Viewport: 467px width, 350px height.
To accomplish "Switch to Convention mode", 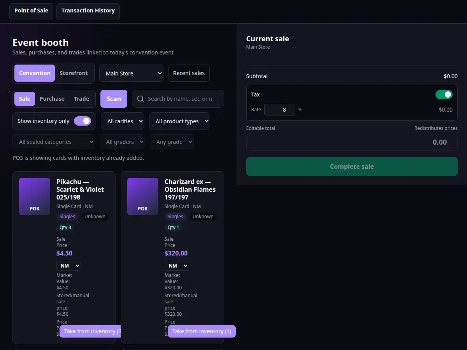I will point(35,73).
